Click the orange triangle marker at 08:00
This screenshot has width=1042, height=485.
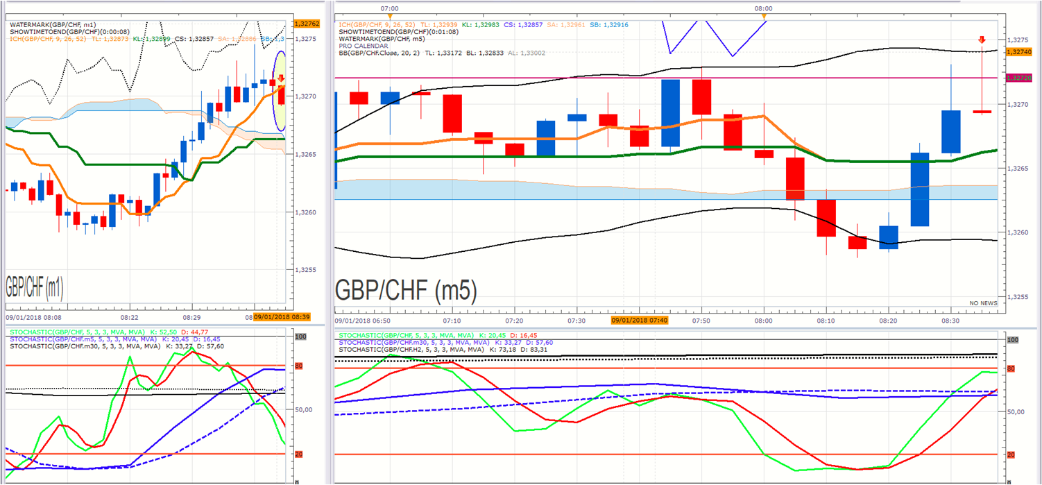[x=763, y=17]
